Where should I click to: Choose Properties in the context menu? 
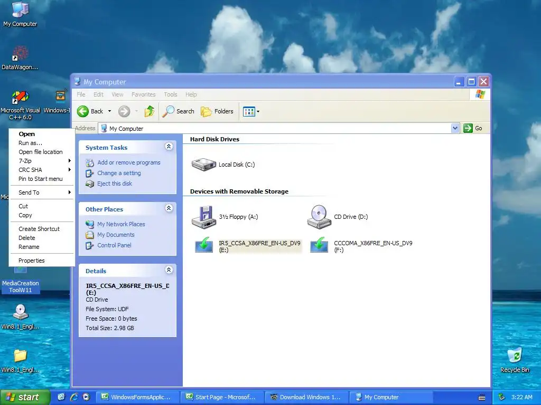(x=41, y=261)
